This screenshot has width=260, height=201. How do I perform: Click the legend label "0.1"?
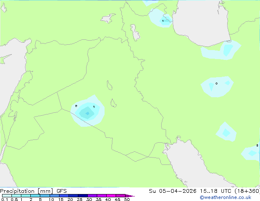[5, 199]
